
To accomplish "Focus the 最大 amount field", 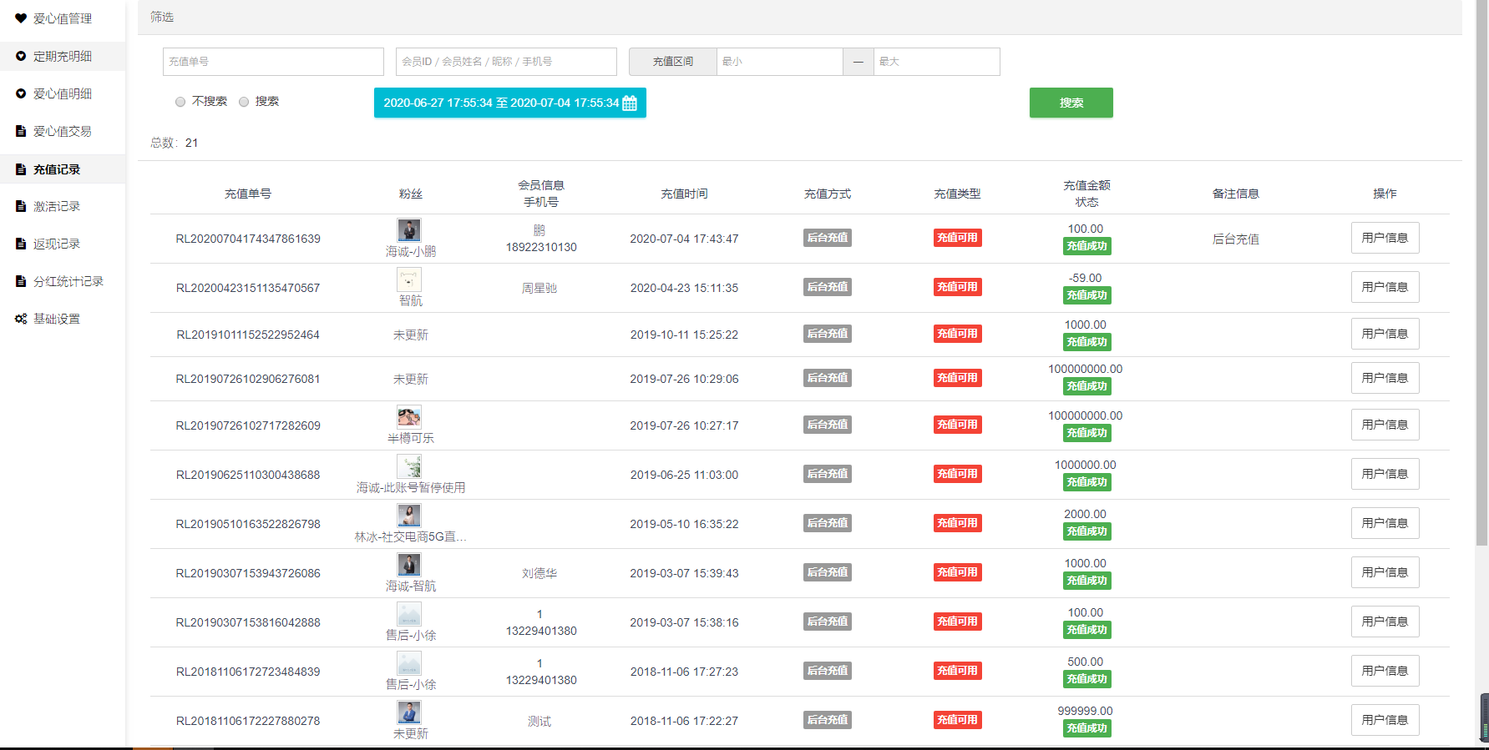I will pos(936,62).
